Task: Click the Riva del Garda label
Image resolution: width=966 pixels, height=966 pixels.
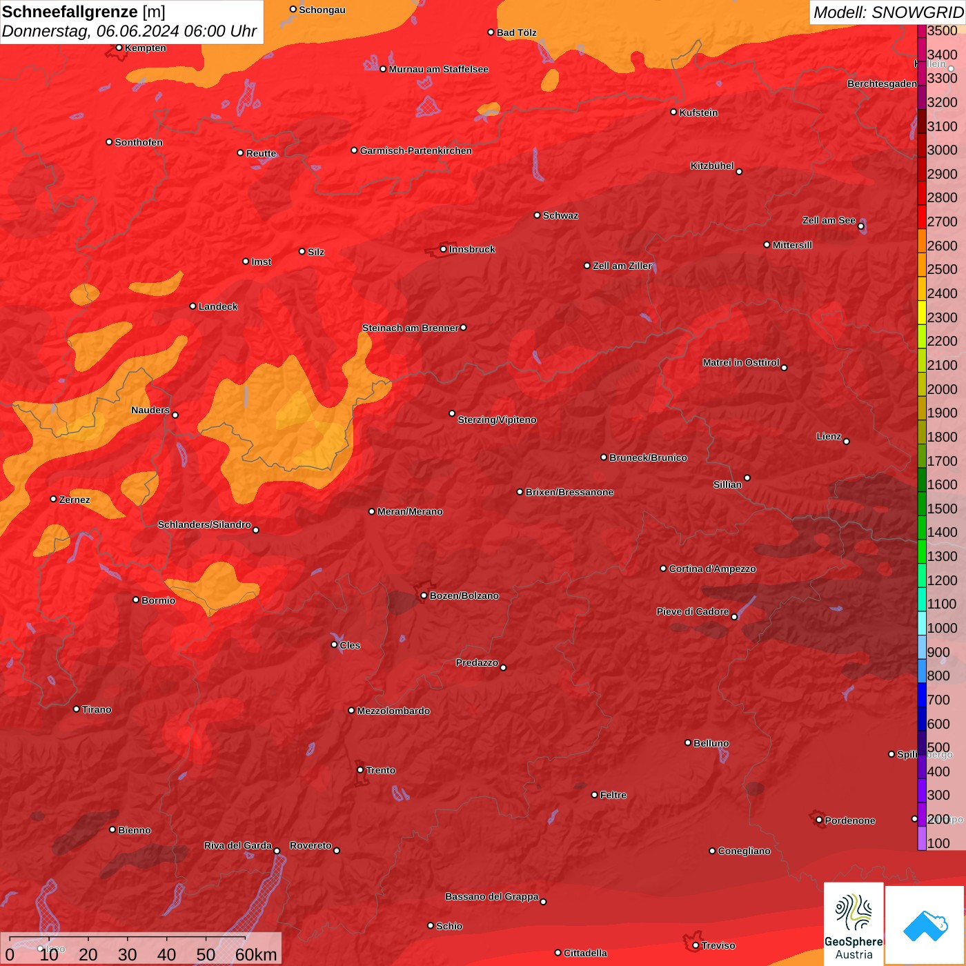Action: click(238, 845)
